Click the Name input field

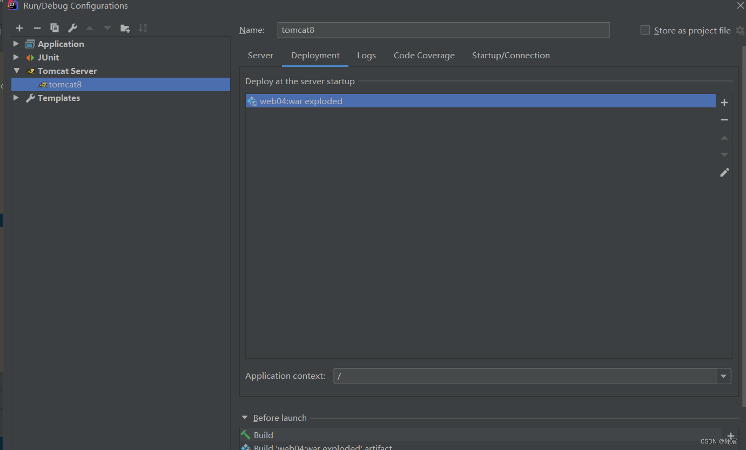click(443, 30)
